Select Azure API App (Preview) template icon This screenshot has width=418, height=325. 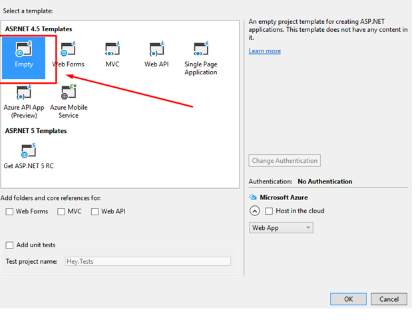24,92
